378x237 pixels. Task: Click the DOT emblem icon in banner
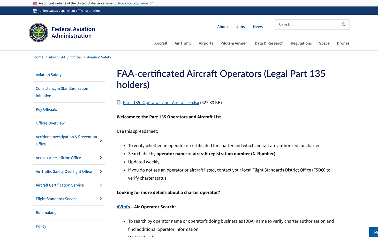[35, 11]
